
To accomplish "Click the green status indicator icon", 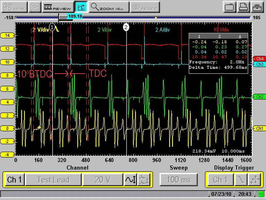I will coord(261,194).
